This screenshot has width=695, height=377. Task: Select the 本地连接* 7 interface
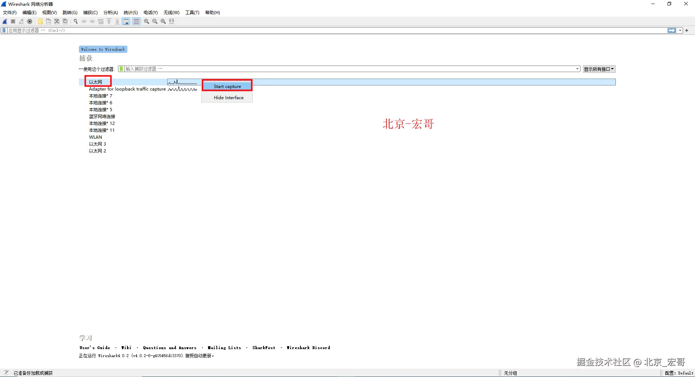101,96
